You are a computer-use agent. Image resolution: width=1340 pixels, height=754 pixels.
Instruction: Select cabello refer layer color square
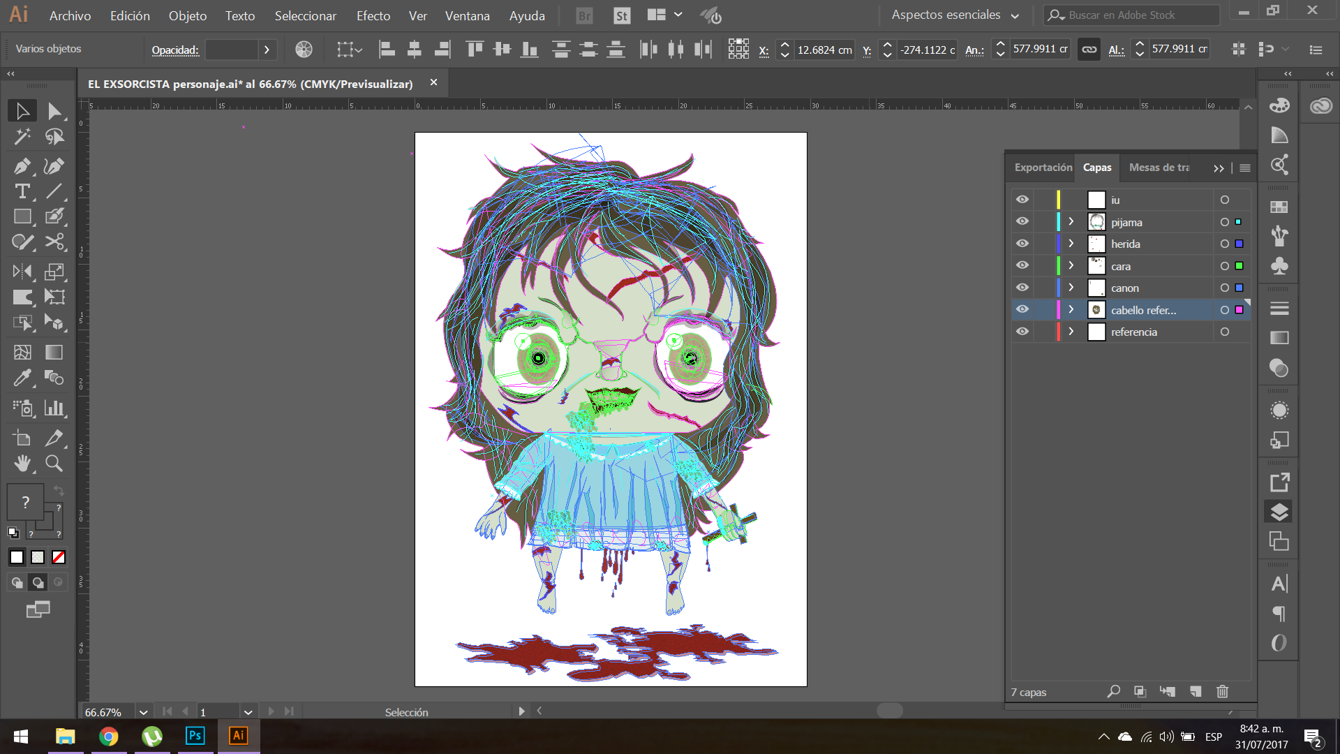point(1239,309)
